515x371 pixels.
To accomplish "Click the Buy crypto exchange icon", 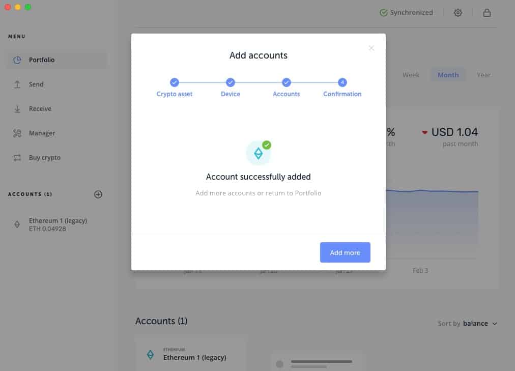I will click(17, 158).
